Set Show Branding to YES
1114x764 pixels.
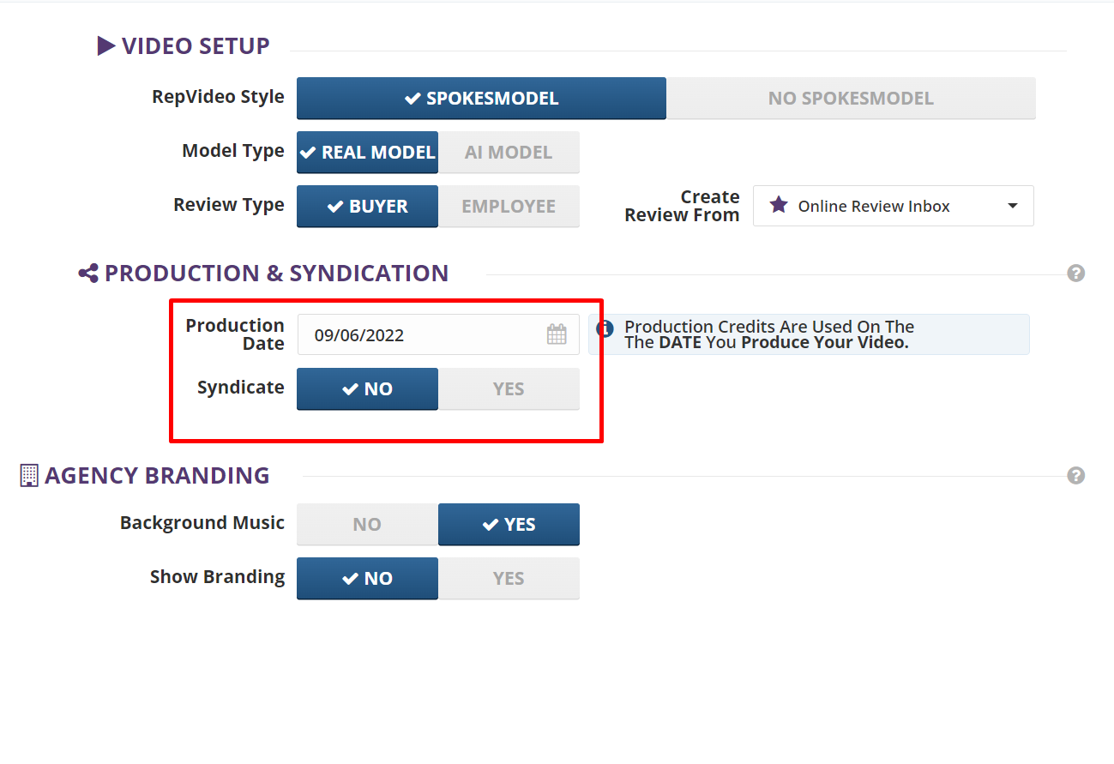click(509, 579)
